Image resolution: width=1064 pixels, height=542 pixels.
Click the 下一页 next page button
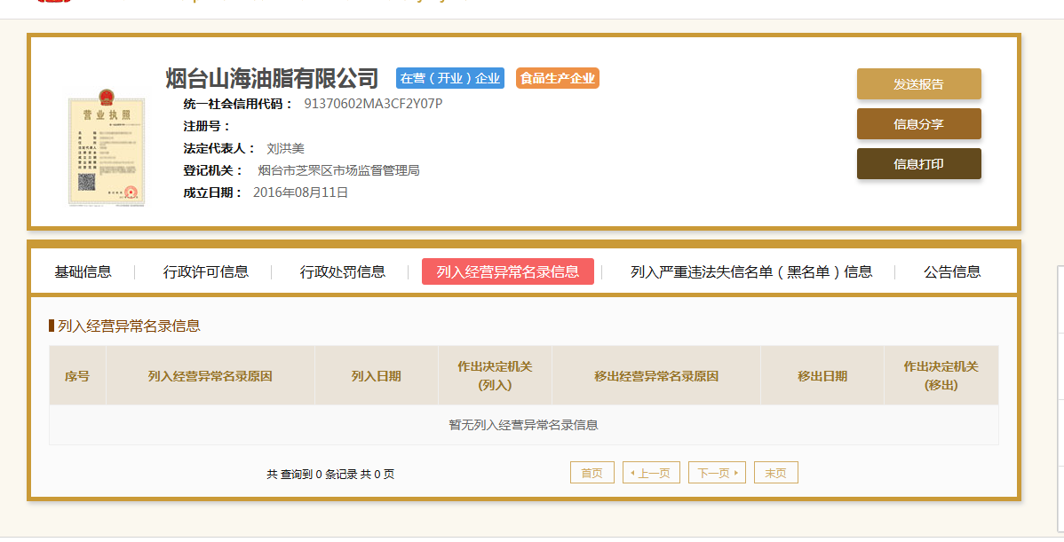click(x=717, y=473)
